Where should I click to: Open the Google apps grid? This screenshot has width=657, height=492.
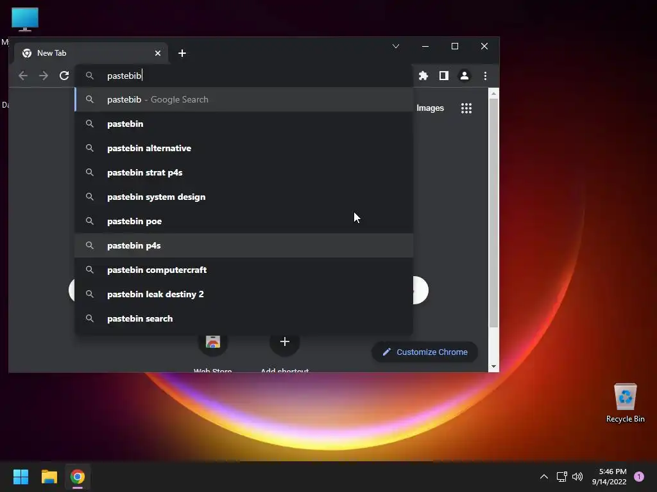coord(466,108)
